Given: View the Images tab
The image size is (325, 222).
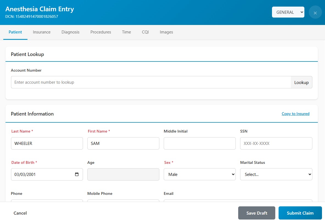Looking at the screenshot, I should 166,32.
